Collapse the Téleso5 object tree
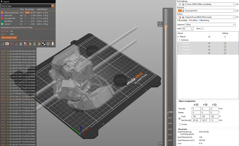Image resolution: width=239 pixels, height=146 pixels. (178, 37)
